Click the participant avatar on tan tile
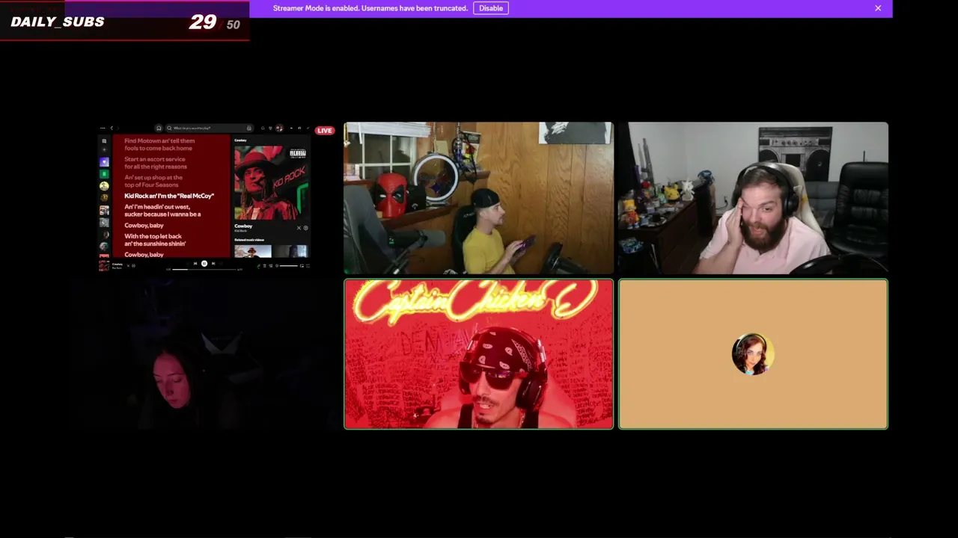958x538 pixels. point(753,354)
